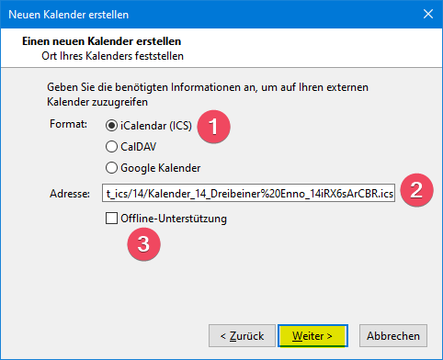Click into the Adresse input field
The image size is (443, 360).
(x=248, y=193)
